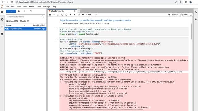
Task: Save the notebook with the disk icon
Action: [x=50, y=15]
